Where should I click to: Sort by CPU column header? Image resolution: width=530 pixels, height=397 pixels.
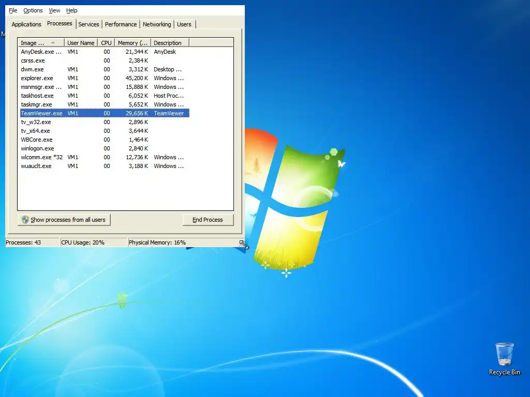(106, 43)
